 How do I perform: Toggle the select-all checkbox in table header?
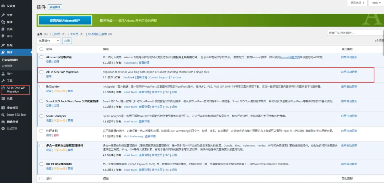pyautogui.click(x=41, y=49)
